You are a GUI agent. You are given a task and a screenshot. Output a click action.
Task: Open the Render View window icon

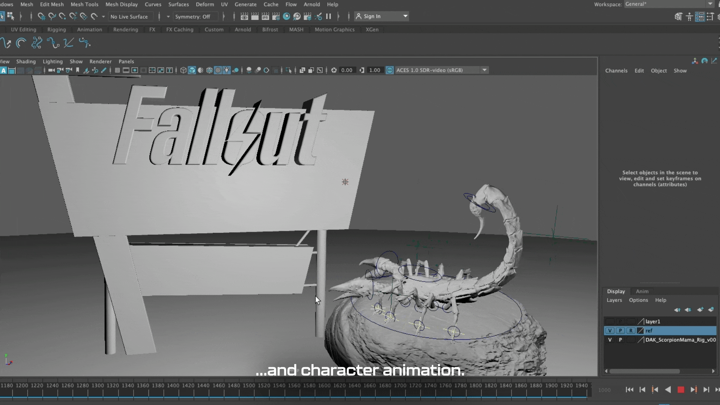pyautogui.click(x=244, y=16)
